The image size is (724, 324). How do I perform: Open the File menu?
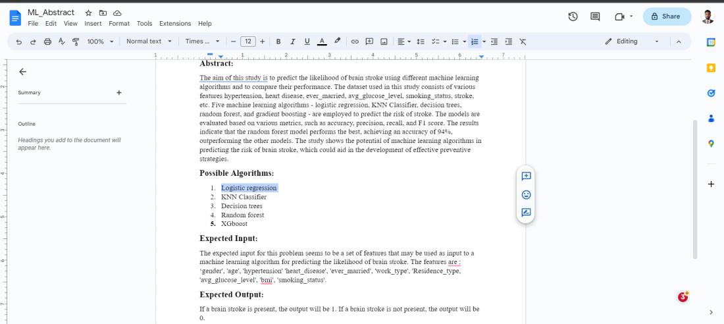click(x=33, y=24)
